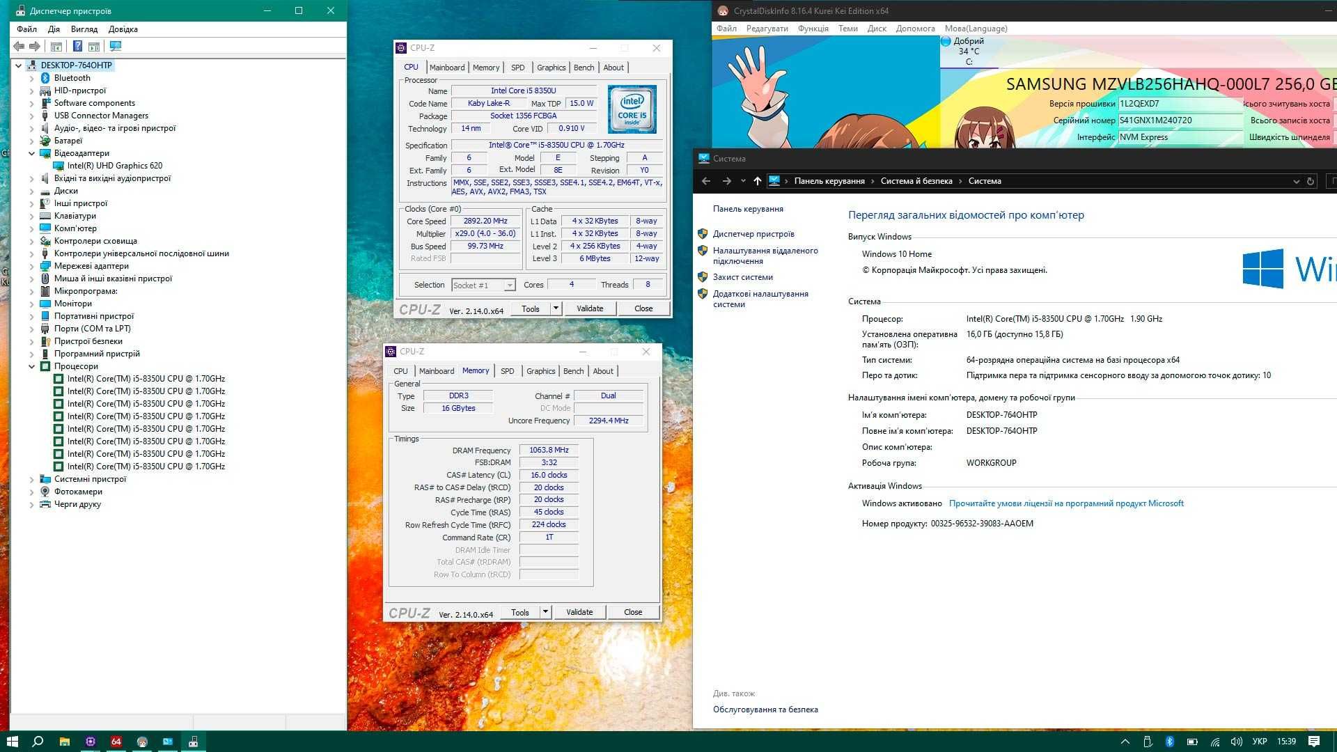Click the safely remove hardware USB tray icon

(x=1148, y=742)
